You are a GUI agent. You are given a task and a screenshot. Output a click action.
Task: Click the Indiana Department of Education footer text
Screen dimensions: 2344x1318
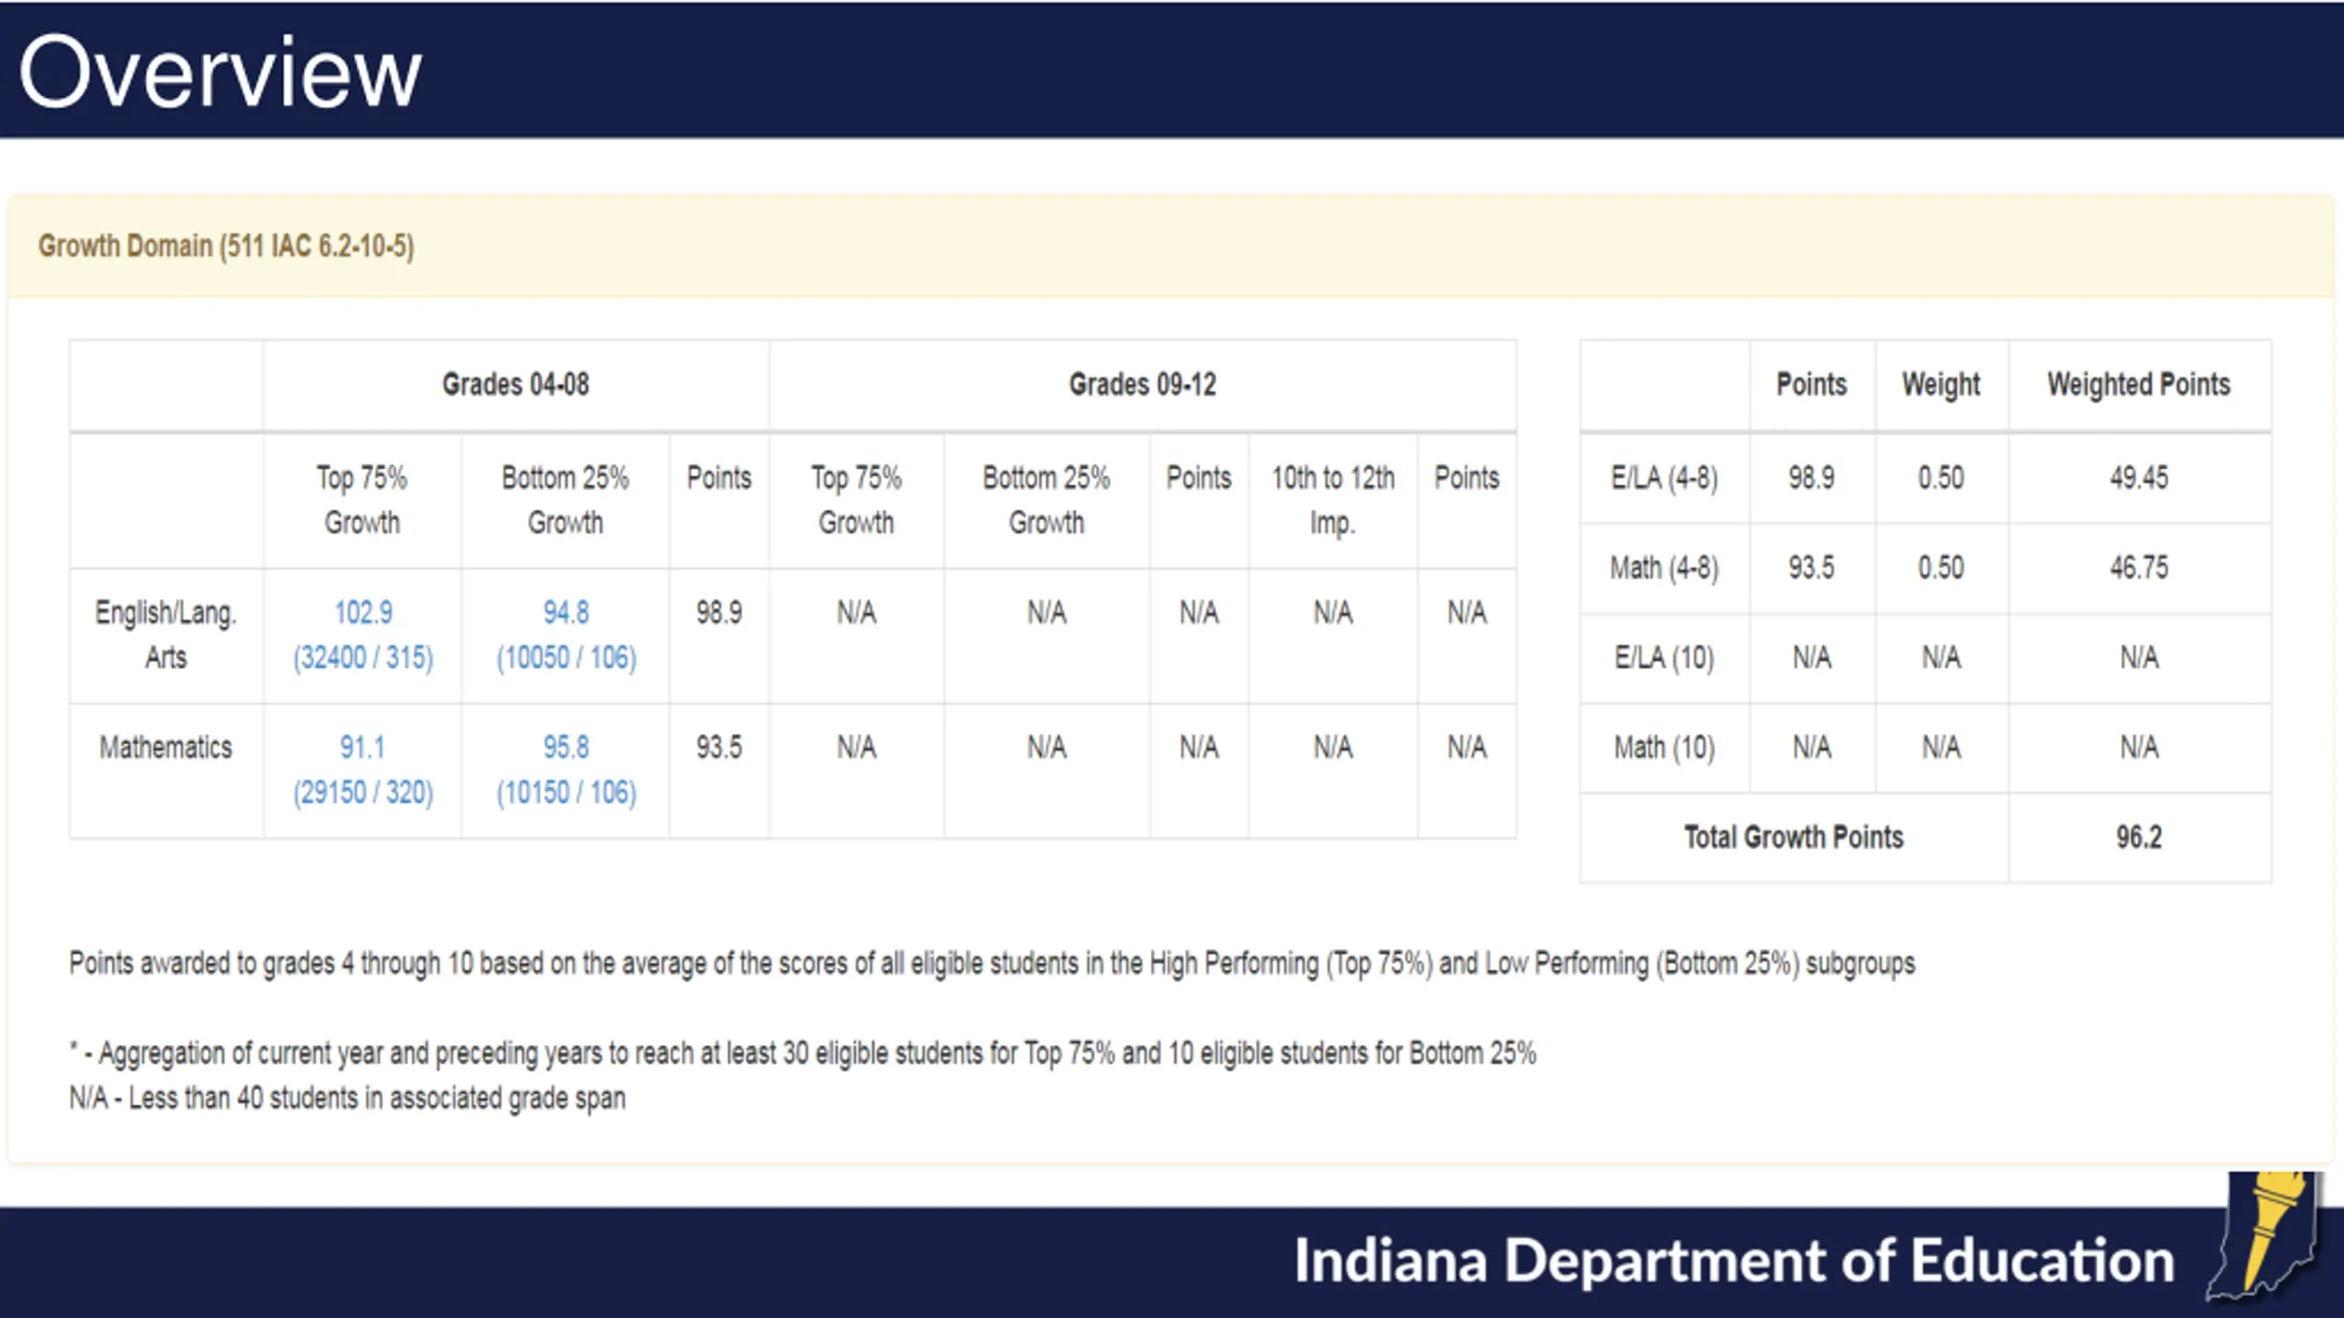(1734, 1261)
